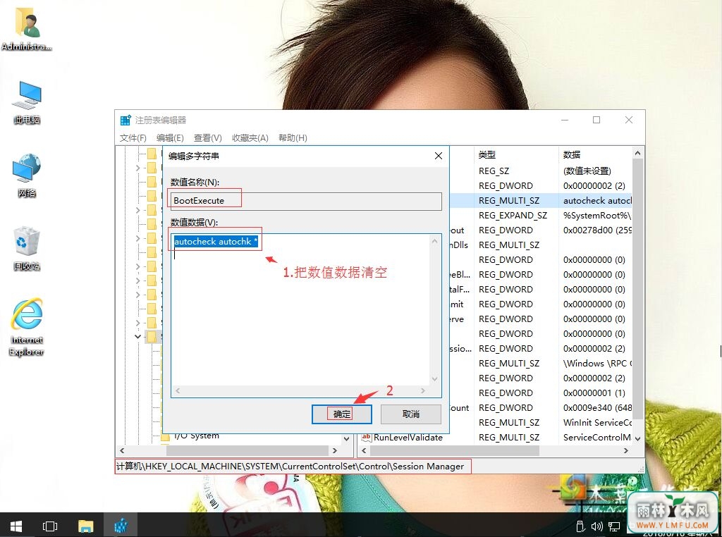Click the Registry Editor taskbar icon

tap(121, 526)
